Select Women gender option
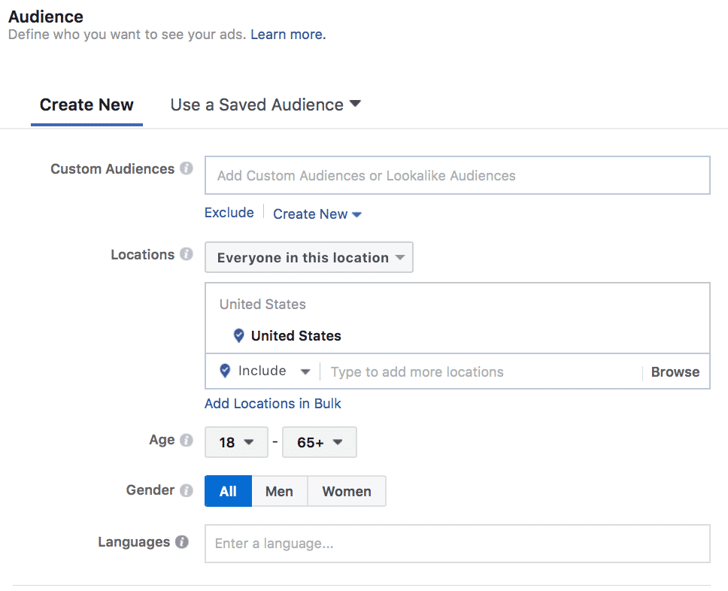The image size is (728, 591). pyautogui.click(x=347, y=491)
